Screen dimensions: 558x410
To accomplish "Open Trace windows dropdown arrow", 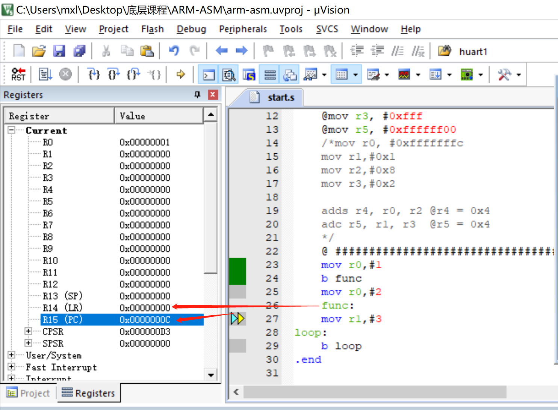I will (449, 75).
